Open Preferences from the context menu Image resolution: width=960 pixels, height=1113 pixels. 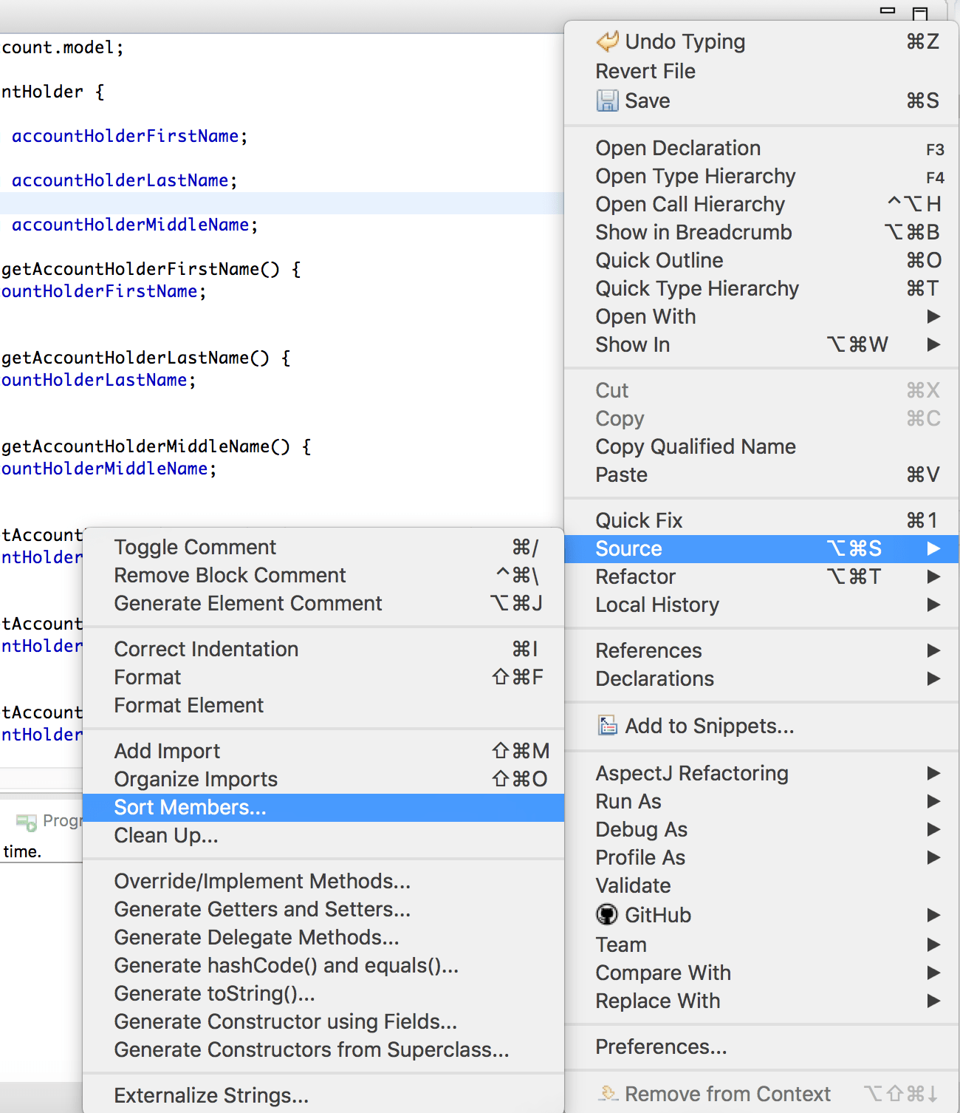tap(661, 1046)
